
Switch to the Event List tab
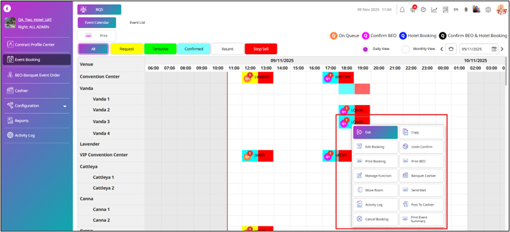(137, 22)
